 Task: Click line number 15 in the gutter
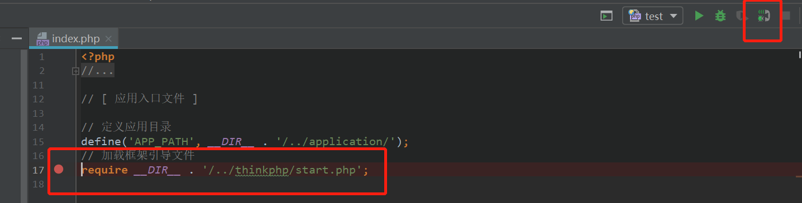38,141
